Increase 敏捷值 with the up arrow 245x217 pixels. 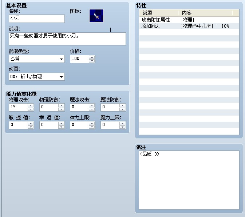click(x=31, y=123)
